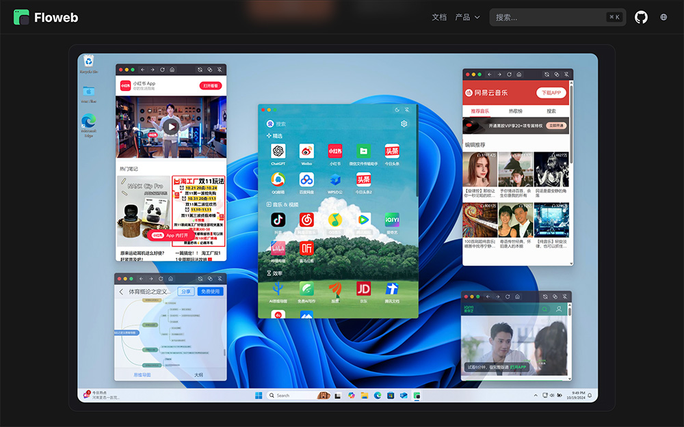Open the Weibo app icon
This screenshot has width=684, height=427.
(x=306, y=151)
